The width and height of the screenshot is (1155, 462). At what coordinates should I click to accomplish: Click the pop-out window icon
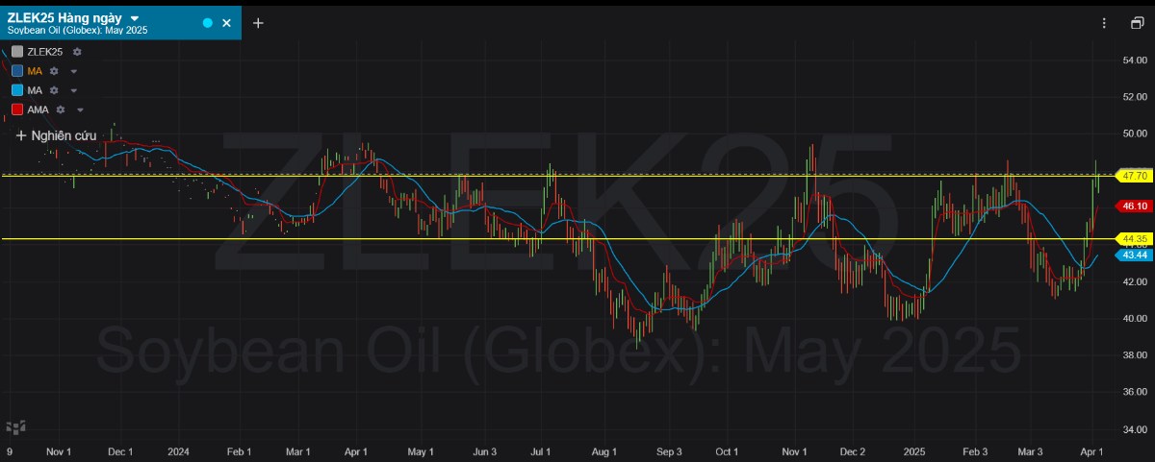1137,23
